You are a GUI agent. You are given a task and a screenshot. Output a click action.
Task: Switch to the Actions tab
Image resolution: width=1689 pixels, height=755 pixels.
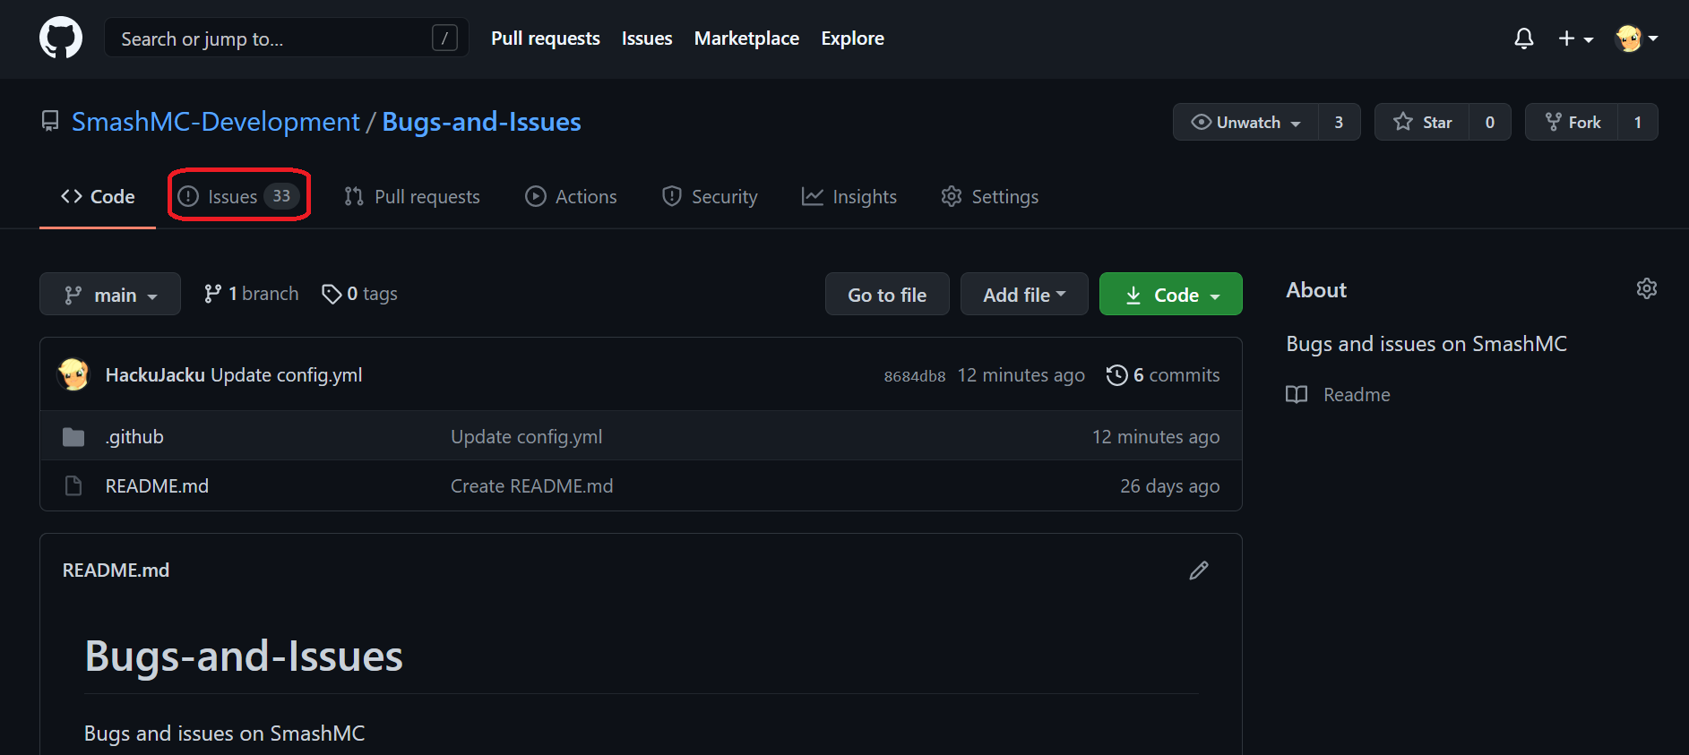click(x=571, y=196)
